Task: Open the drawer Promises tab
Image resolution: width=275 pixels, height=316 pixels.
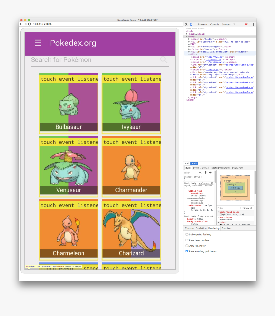Action: tap(226, 228)
